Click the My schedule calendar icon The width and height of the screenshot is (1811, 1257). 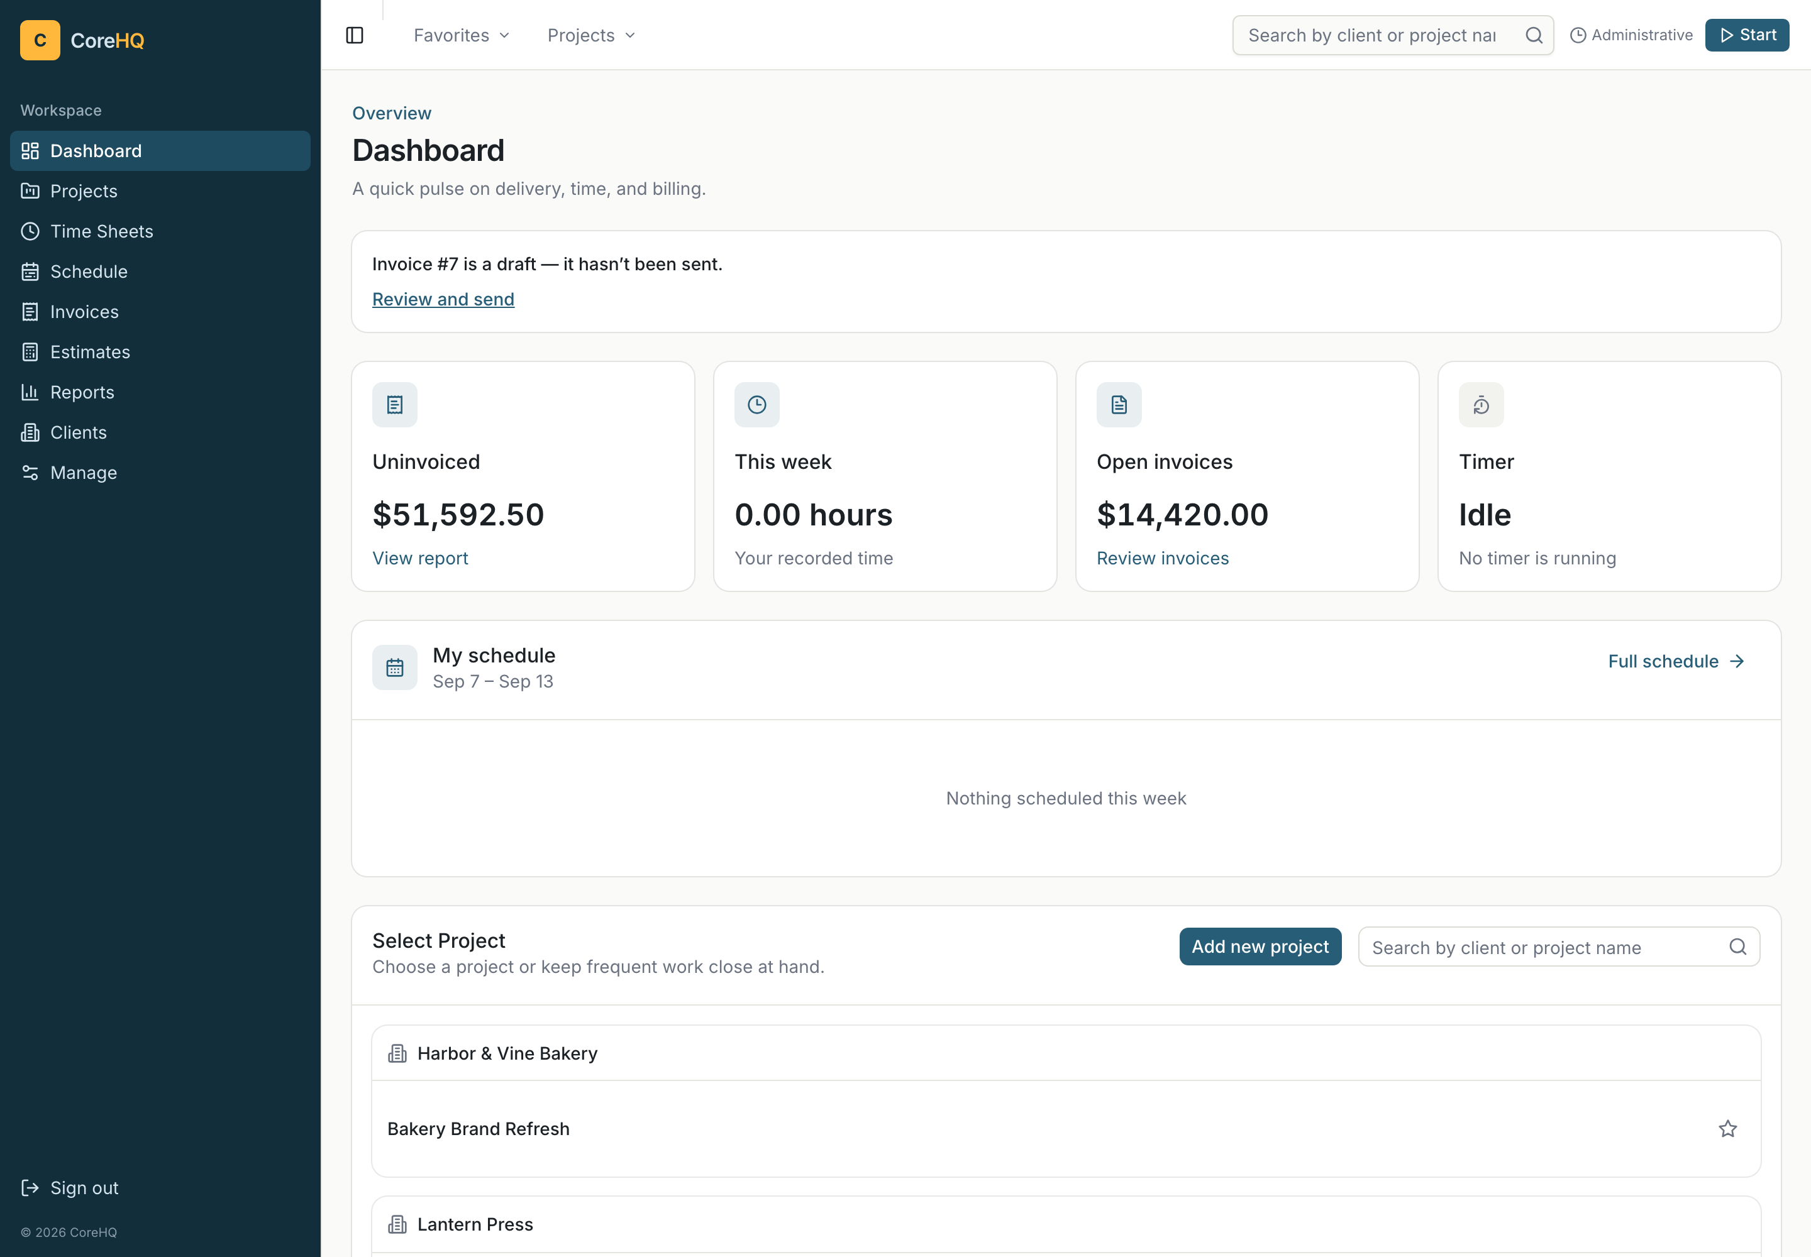click(395, 668)
